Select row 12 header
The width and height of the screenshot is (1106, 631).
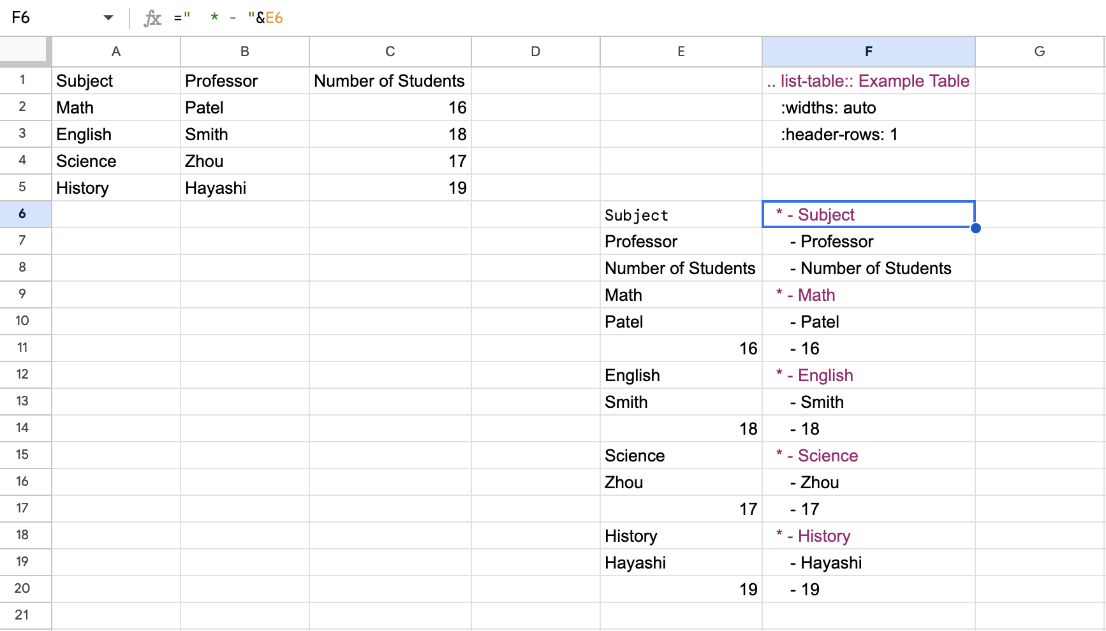tap(26, 375)
